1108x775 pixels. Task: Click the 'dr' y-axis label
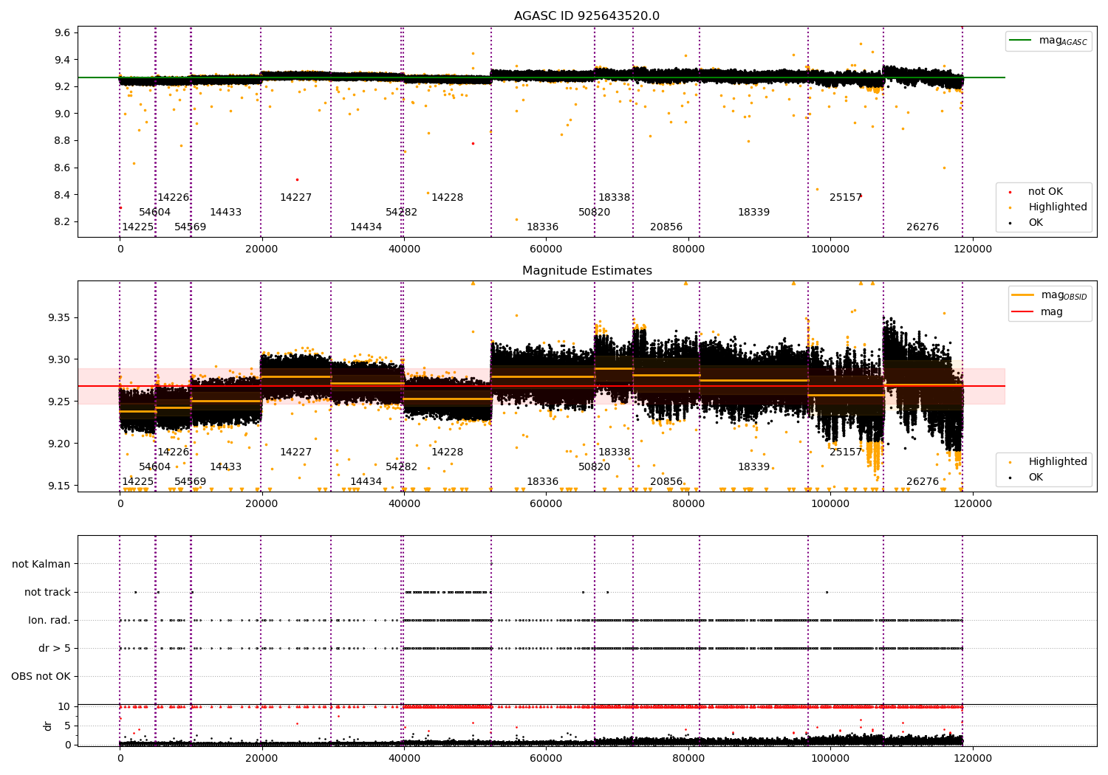(48, 726)
